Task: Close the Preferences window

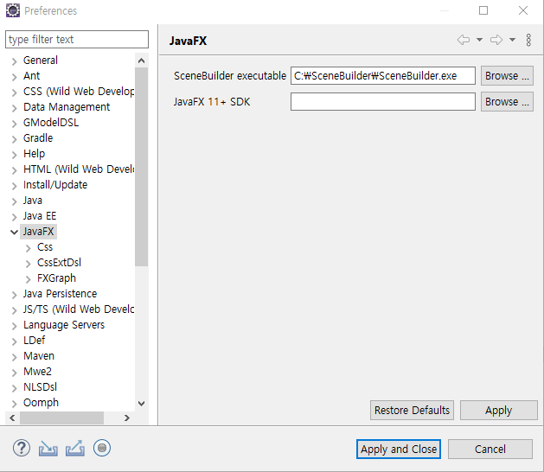Action: [x=523, y=10]
